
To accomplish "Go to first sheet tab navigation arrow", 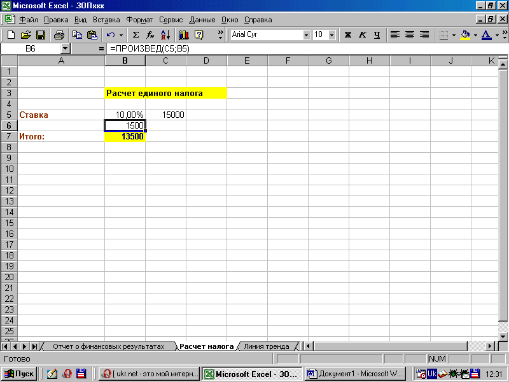I will [x=5, y=346].
